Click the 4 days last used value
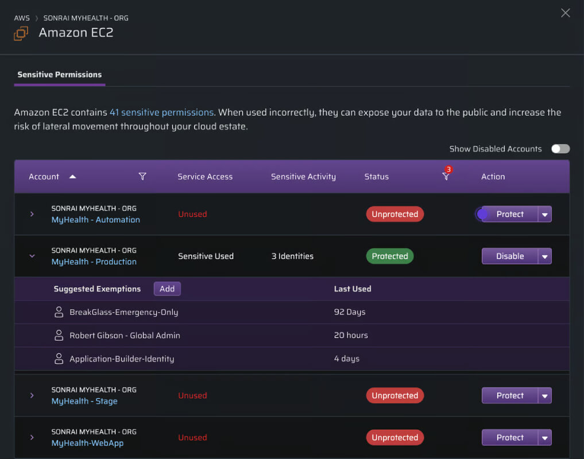The image size is (584, 459). coord(347,359)
